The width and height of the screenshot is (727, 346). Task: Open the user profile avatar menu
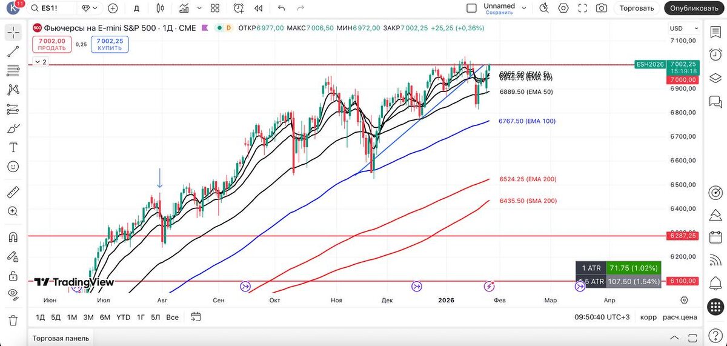pos(13,8)
